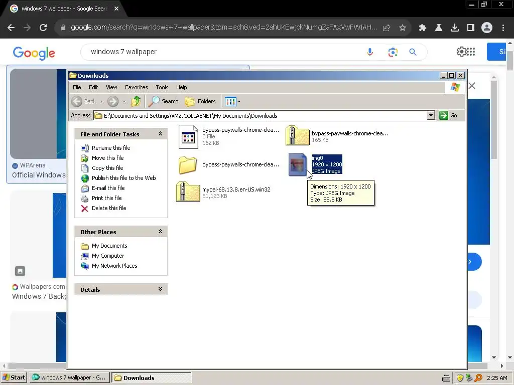The image size is (514, 385).
Task: Click the Go button
Action: (x=448, y=115)
